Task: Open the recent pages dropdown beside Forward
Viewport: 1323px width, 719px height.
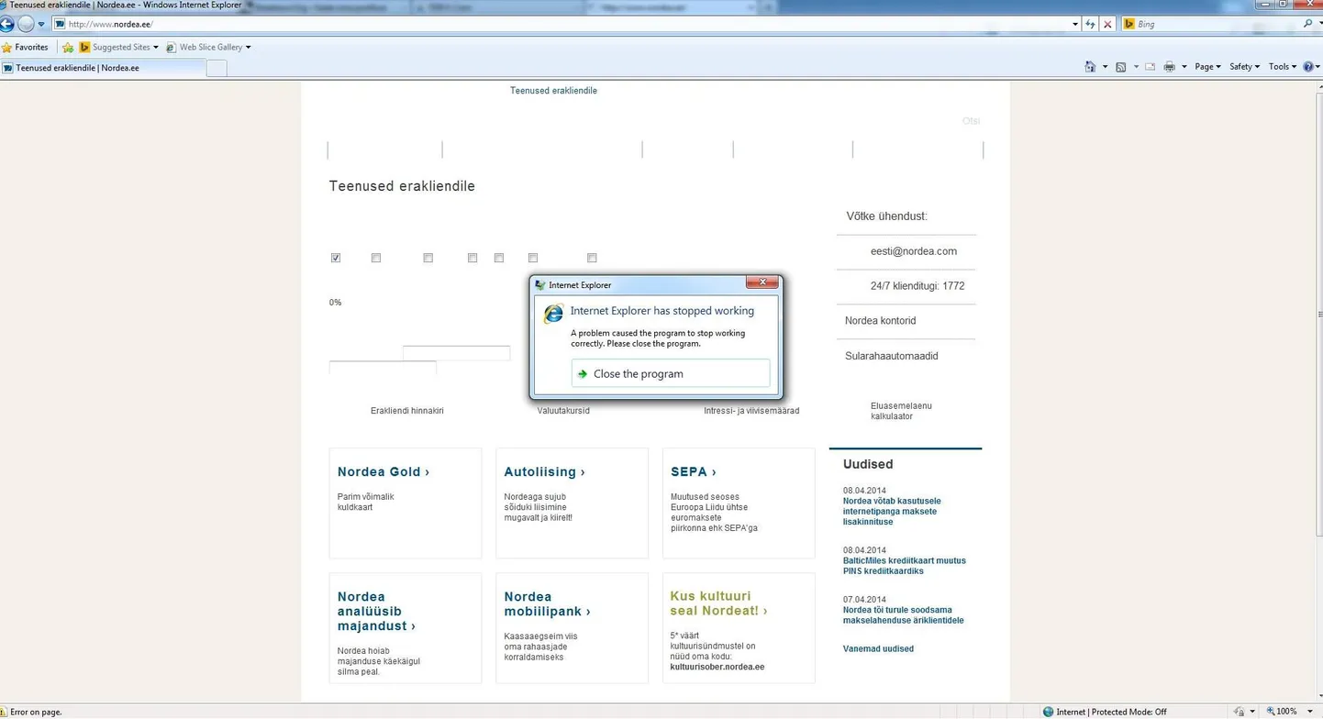Action: 41,25
